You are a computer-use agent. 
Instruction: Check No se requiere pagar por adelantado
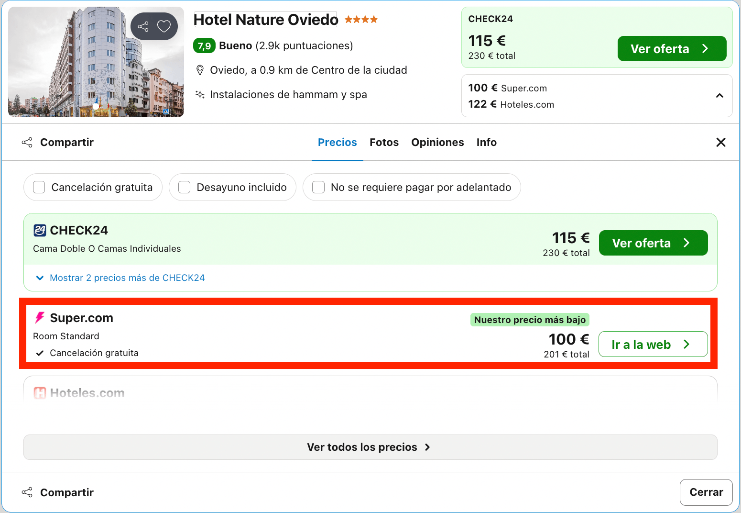(318, 187)
